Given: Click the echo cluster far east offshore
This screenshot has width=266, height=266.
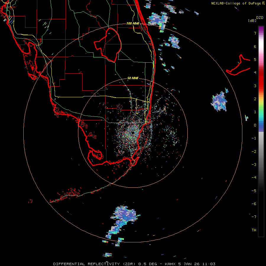Looking at the screenshot, I should [x=220, y=101].
